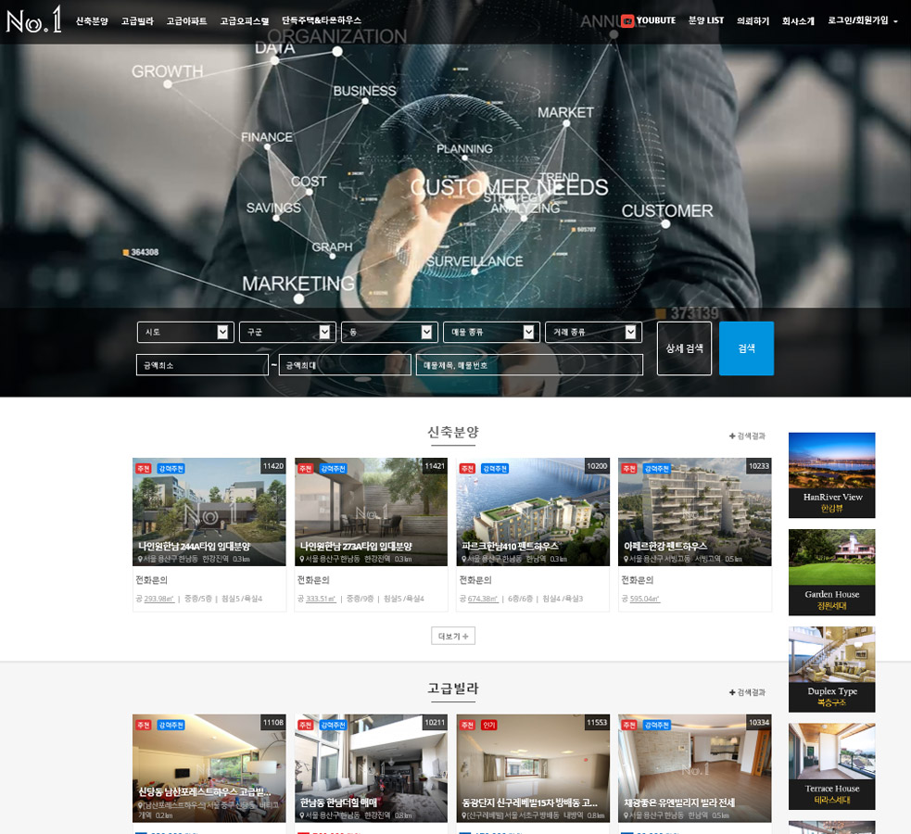Image resolution: width=911 pixels, height=834 pixels.
Task: Click listing number 11420 label
Action: pyautogui.click(x=273, y=466)
